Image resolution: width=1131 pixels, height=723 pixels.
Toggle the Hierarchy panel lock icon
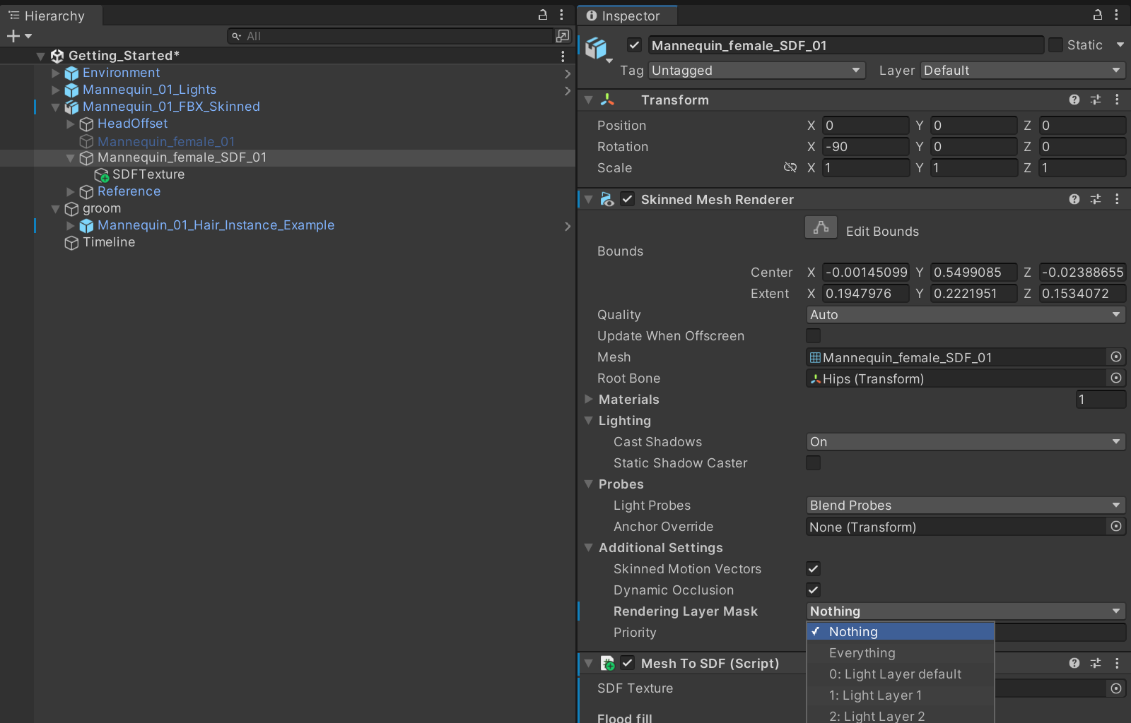pos(543,15)
